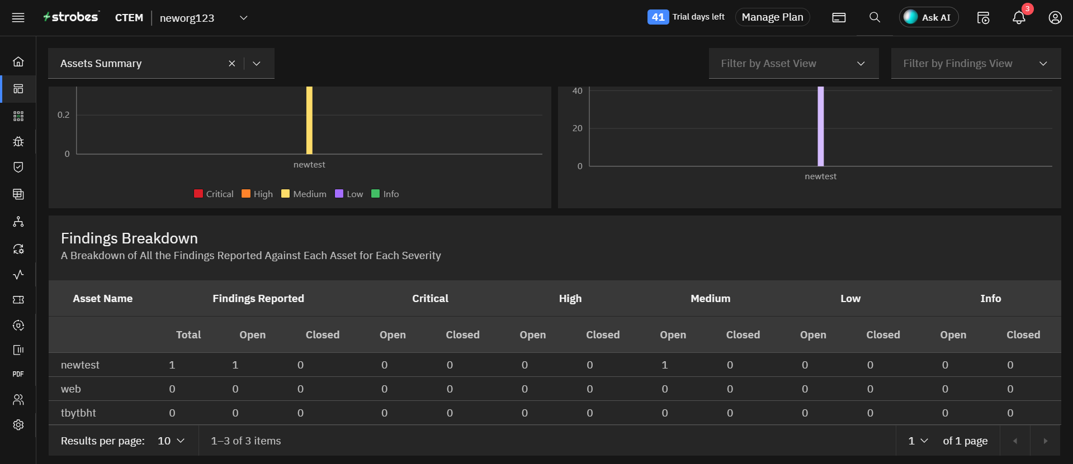Click the Ask AI button
Viewport: 1073px width, 464px height.
coord(928,17)
